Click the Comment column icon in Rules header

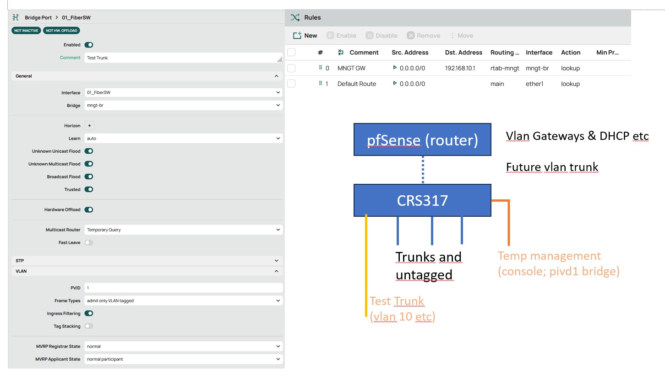click(x=341, y=53)
